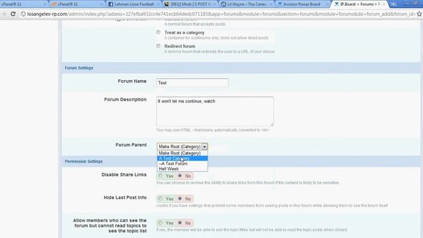Switch to the Invision Power Board tab
423x238 pixels.
303,5
